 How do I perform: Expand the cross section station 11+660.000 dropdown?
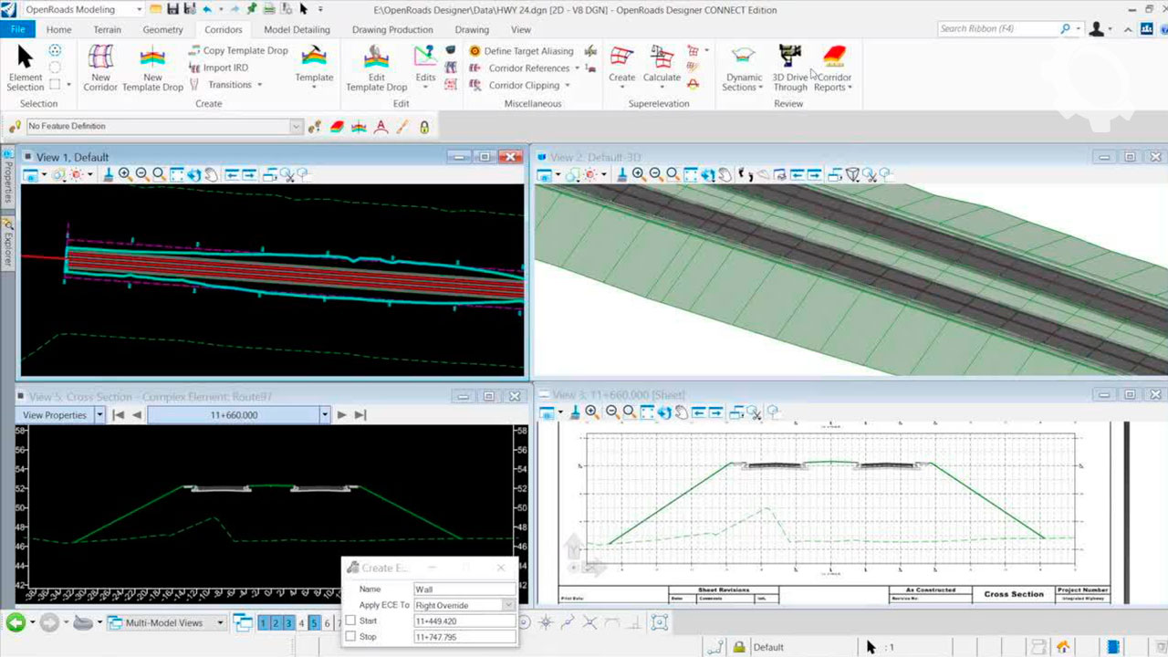coord(324,415)
